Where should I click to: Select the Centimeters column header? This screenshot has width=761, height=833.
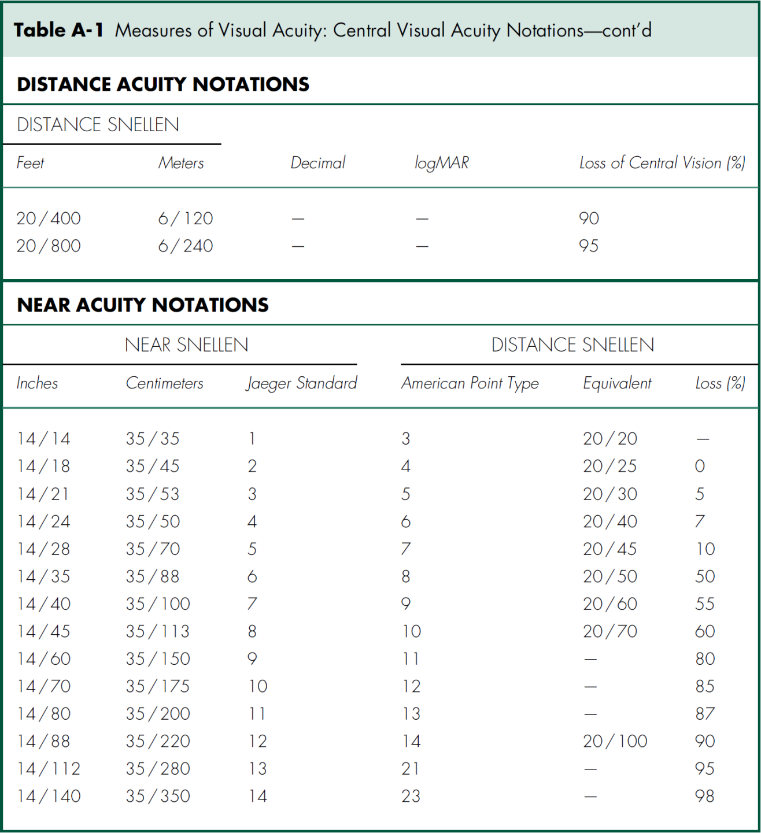(165, 383)
